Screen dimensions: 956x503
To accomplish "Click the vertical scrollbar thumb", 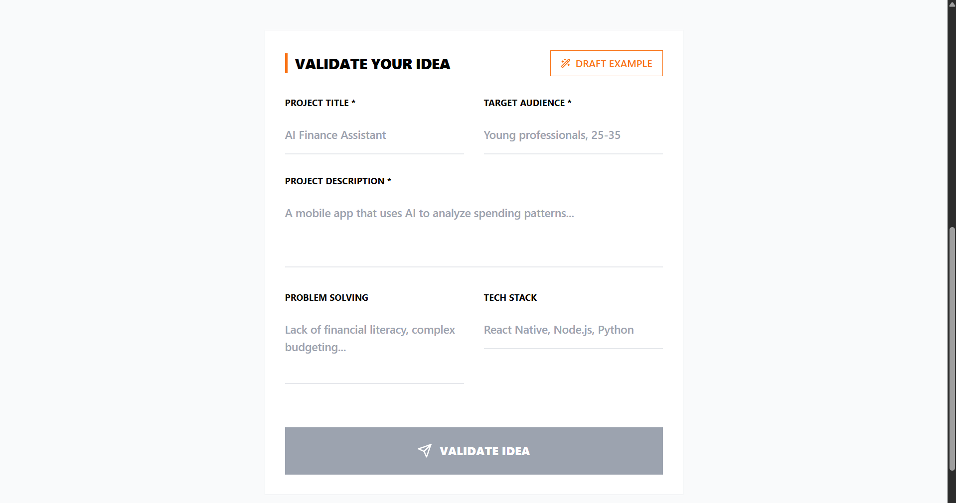I will [x=952, y=349].
